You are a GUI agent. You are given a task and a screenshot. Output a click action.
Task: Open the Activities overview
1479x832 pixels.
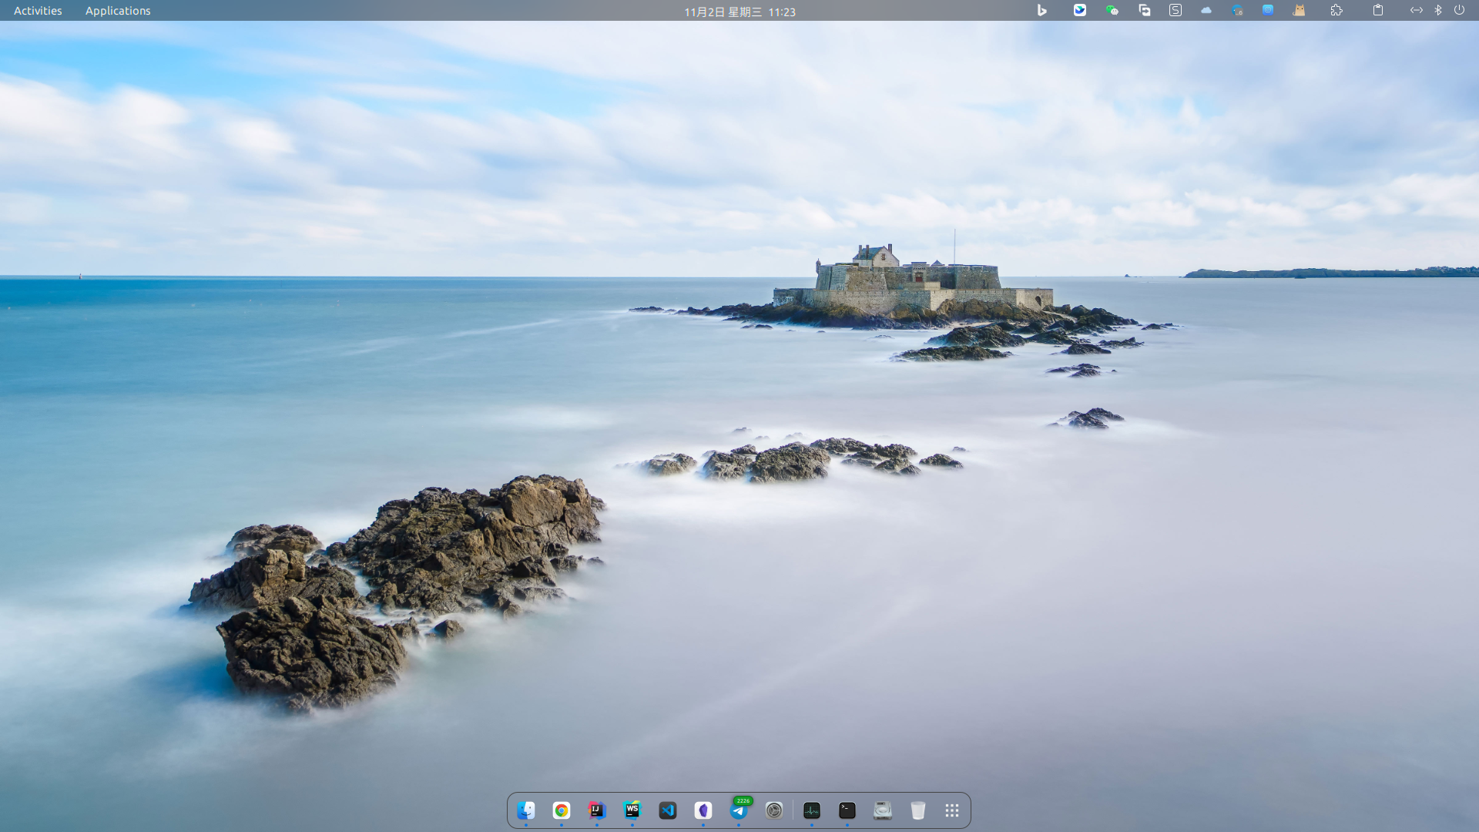point(38,11)
